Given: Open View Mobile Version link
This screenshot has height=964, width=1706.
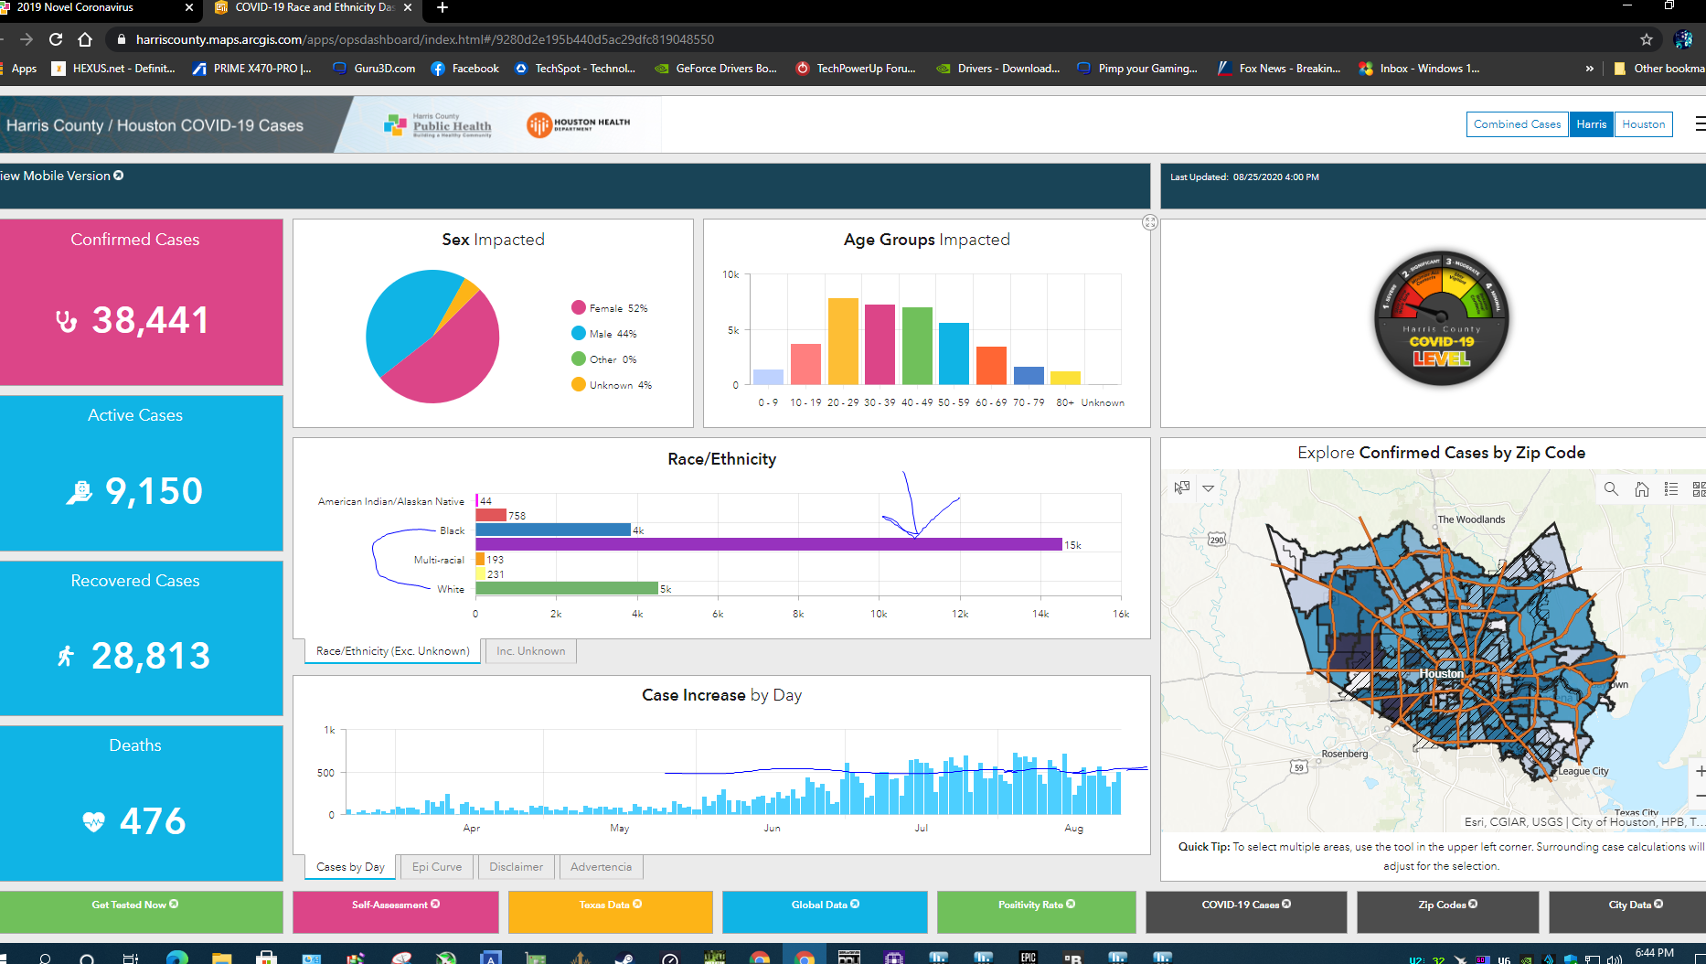Looking at the screenshot, I should coord(60,176).
